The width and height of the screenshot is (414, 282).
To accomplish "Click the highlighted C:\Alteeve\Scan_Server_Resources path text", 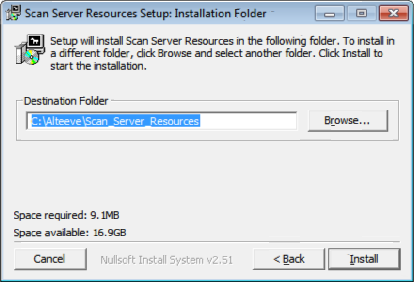I will click(116, 121).
